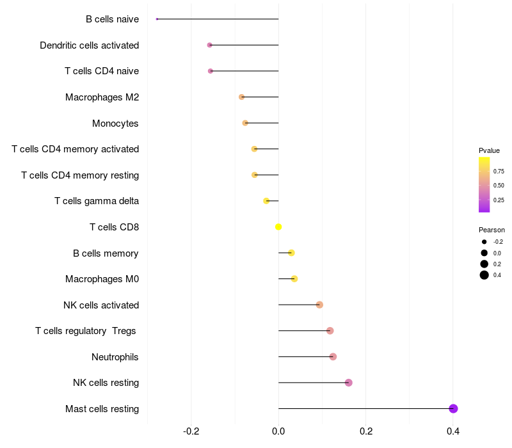Image resolution: width=512 pixels, height=448 pixels.
Task: Click the Monocytes axis label
Action: pyautogui.click(x=115, y=124)
